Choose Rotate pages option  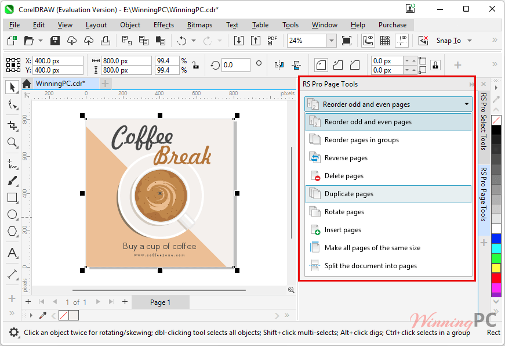point(388,212)
